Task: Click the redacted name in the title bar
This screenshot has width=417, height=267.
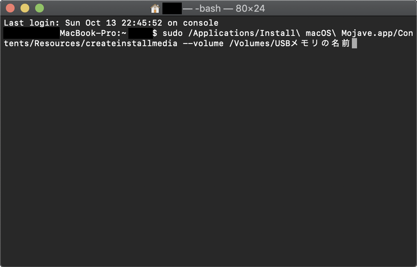Action: (x=172, y=8)
